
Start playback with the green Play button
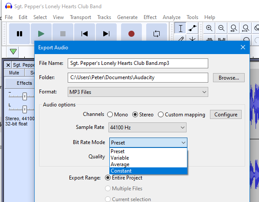41,34
